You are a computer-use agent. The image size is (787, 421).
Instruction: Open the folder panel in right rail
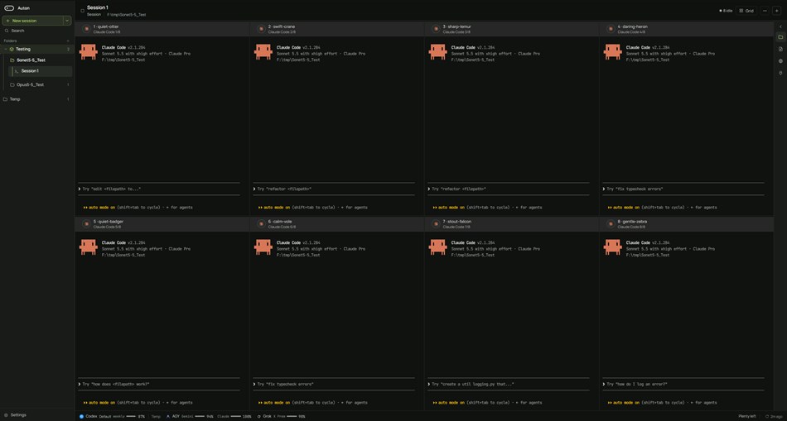coord(780,37)
